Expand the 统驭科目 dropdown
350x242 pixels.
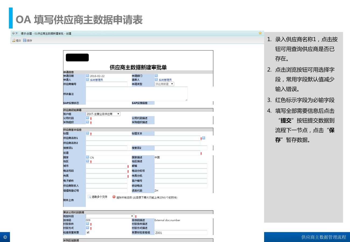110,216
